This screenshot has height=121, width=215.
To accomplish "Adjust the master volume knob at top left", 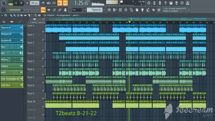I will (x=4, y=3).
